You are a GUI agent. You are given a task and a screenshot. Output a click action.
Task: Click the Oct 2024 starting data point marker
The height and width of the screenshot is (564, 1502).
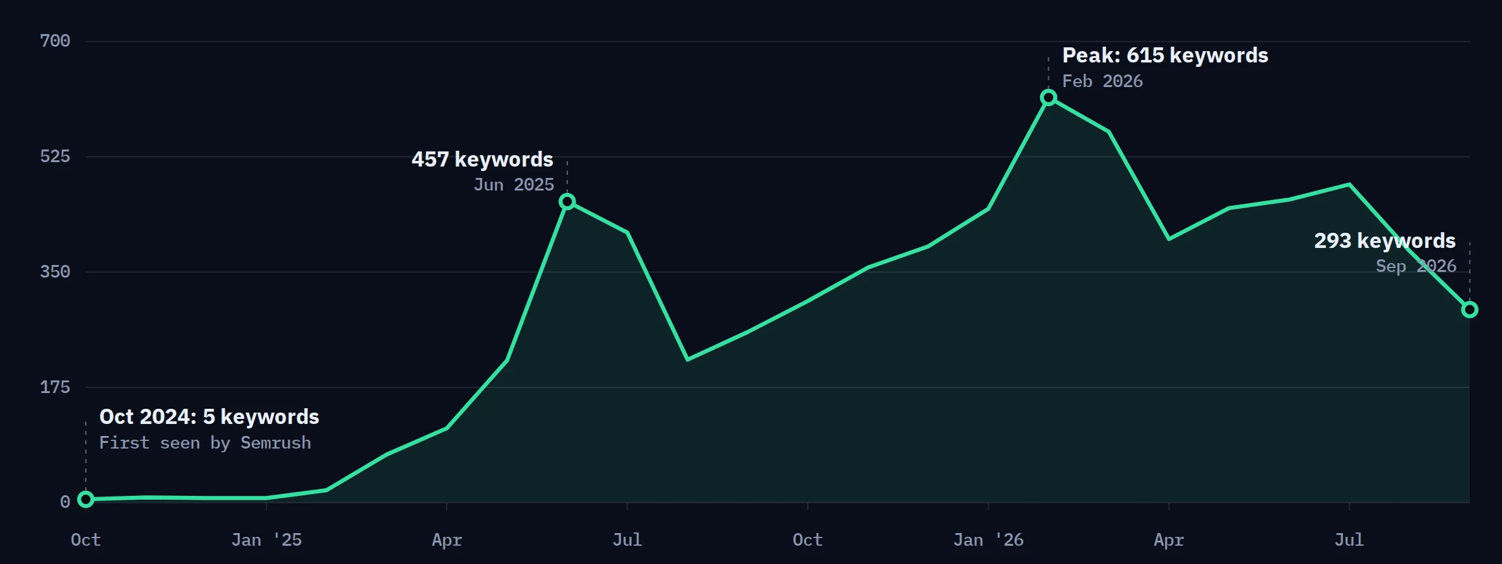coord(86,499)
